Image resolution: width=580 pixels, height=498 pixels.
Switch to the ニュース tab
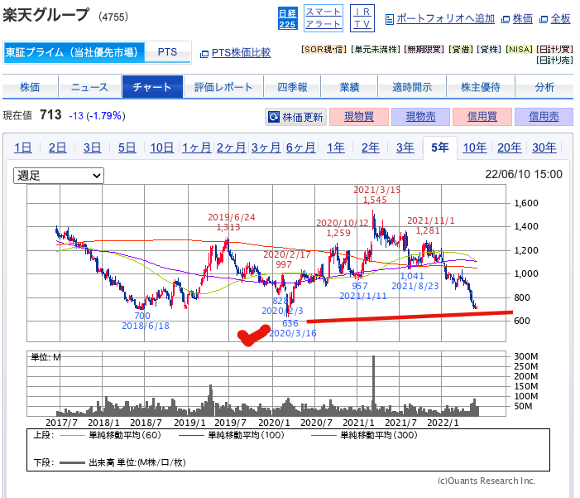(89, 87)
